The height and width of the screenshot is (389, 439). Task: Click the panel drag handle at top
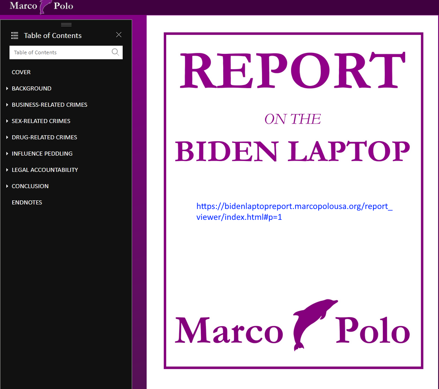67,24
